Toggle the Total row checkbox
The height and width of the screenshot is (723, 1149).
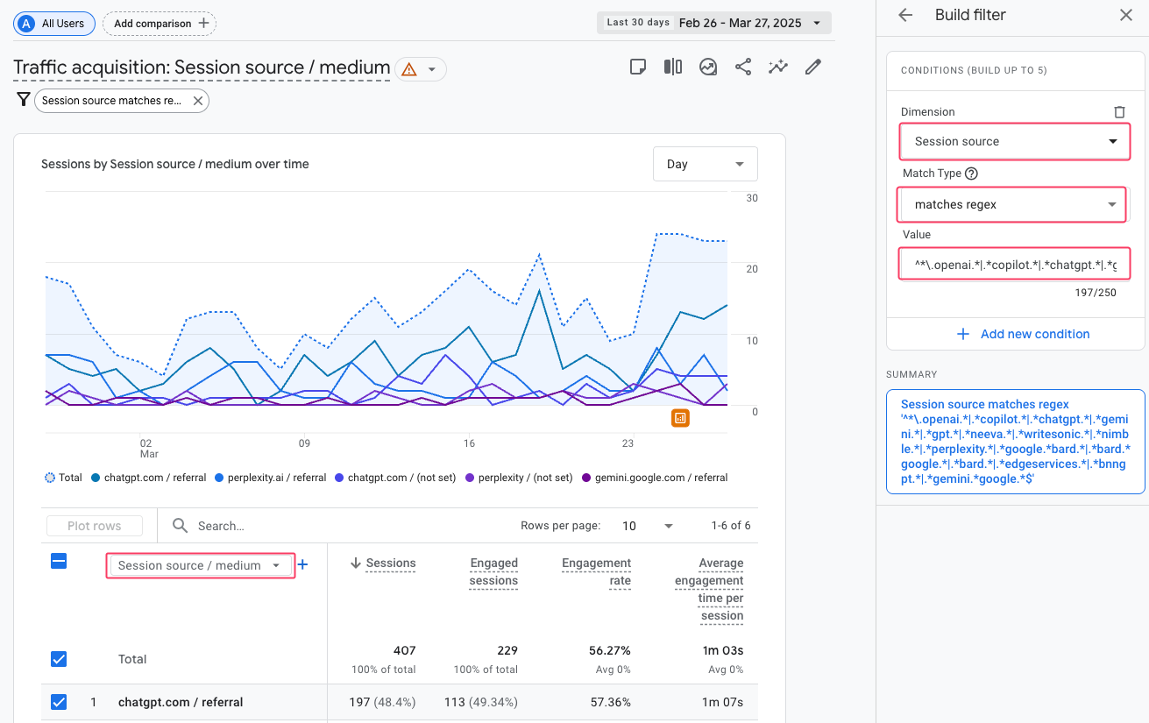(x=59, y=658)
